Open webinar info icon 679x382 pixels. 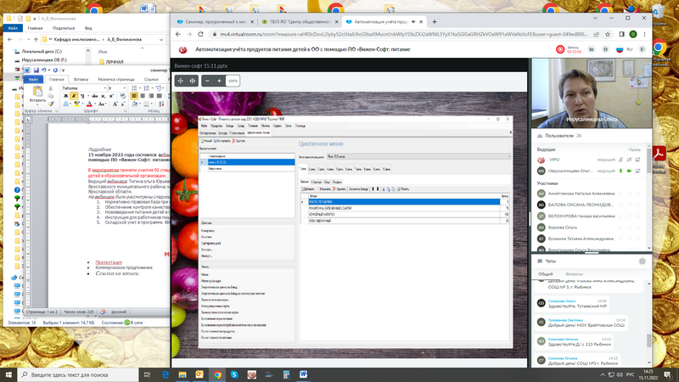[605, 49]
